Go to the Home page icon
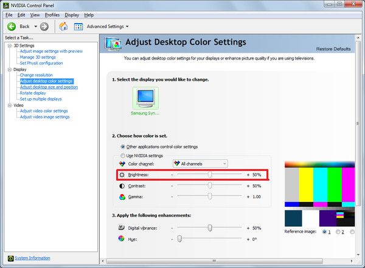365x268 pixels. (63, 27)
